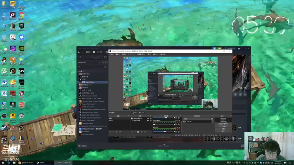Open the Edit menu in OBS

click(118, 54)
